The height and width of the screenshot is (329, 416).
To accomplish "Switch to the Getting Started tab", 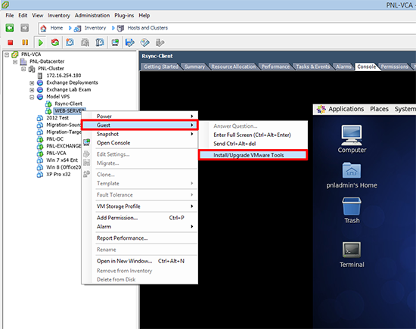I will (x=161, y=67).
